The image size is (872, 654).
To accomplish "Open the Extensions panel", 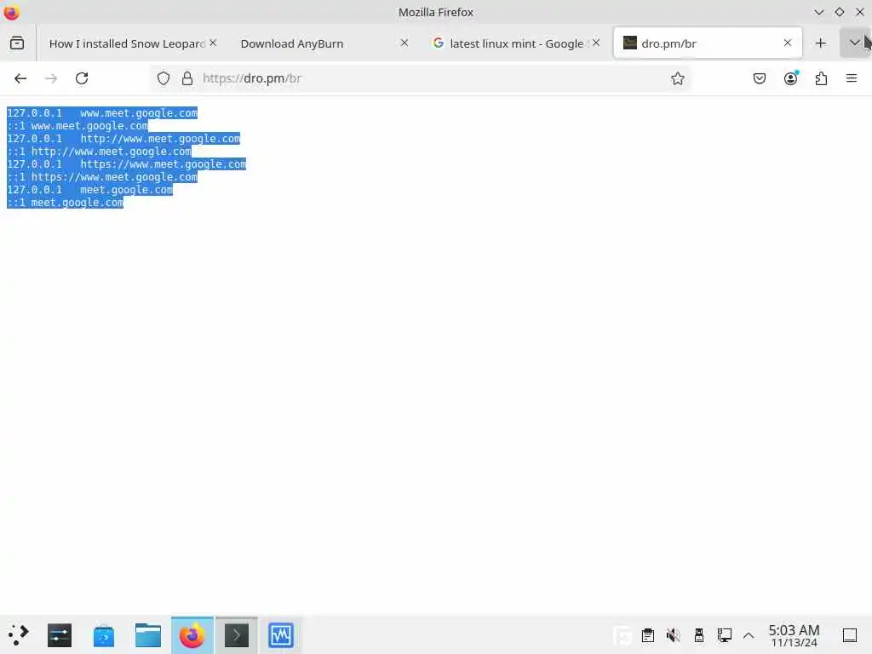I will (822, 78).
